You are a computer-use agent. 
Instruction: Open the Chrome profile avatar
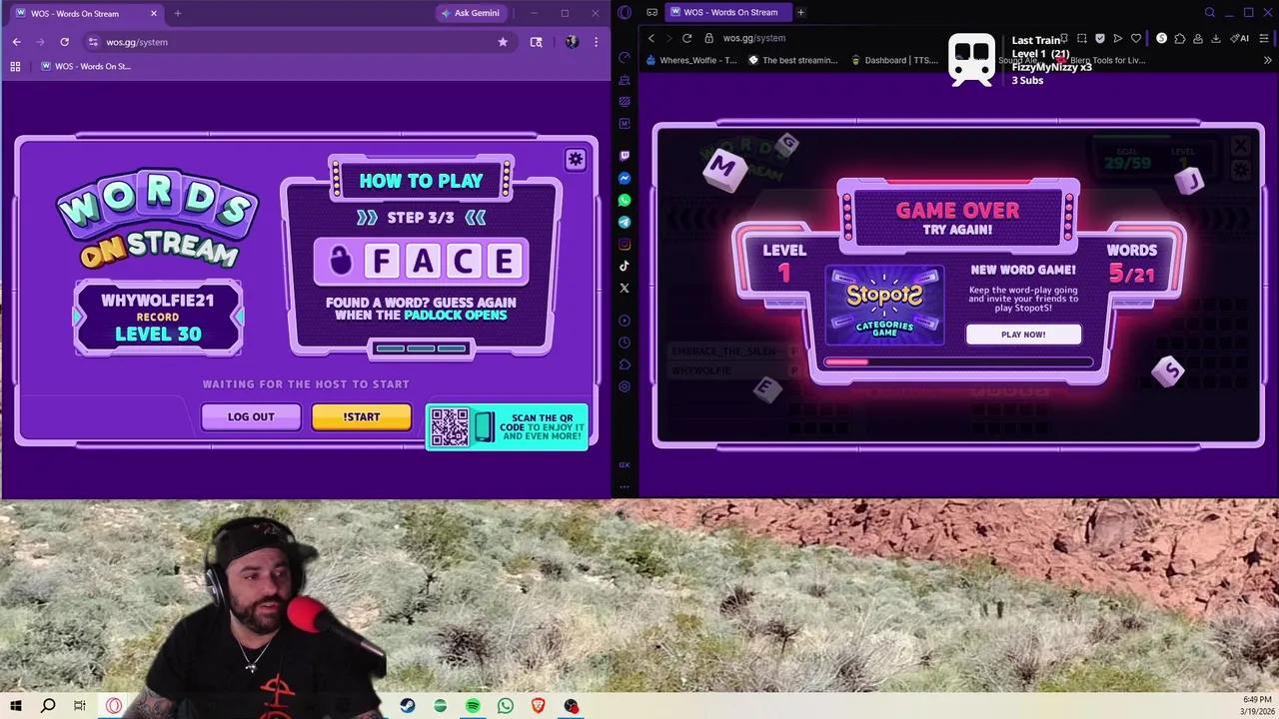point(572,42)
